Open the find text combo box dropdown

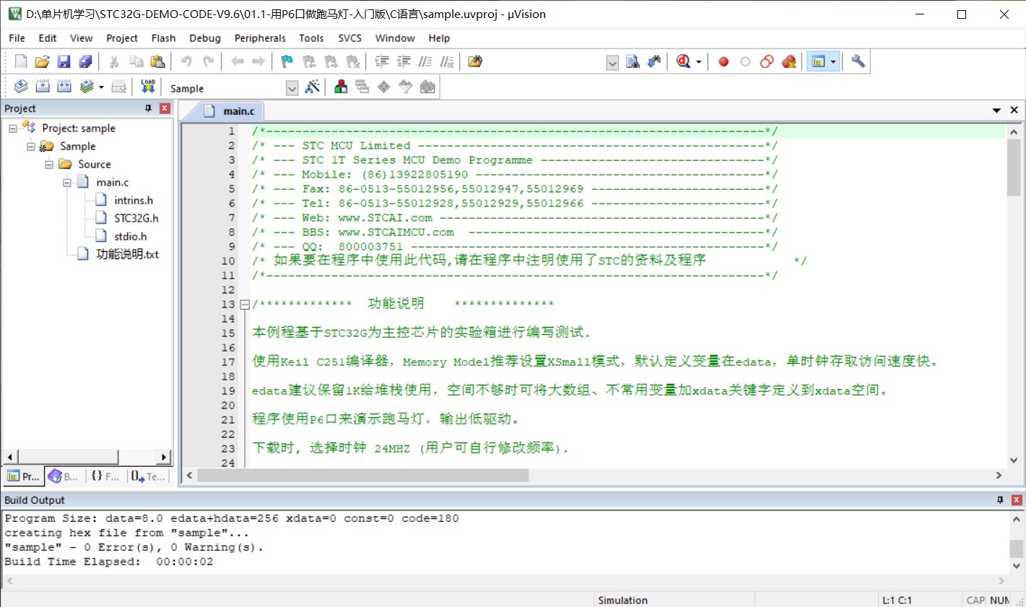pyautogui.click(x=612, y=62)
